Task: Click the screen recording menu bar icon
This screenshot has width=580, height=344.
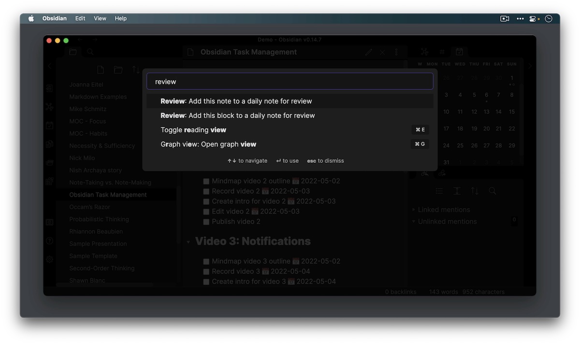Action: click(505, 19)
